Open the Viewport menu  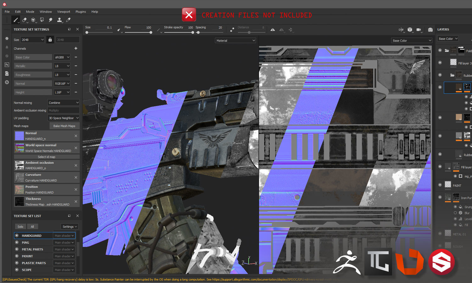tap(64, 12)
